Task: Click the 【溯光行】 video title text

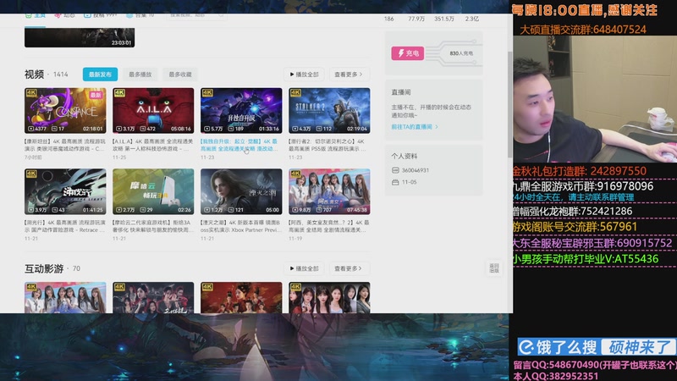Action: [65, 226]
